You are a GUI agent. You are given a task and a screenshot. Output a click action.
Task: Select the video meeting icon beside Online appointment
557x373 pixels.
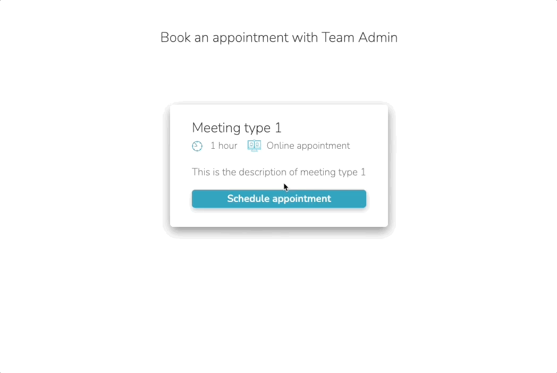click(x=255, y=146)
